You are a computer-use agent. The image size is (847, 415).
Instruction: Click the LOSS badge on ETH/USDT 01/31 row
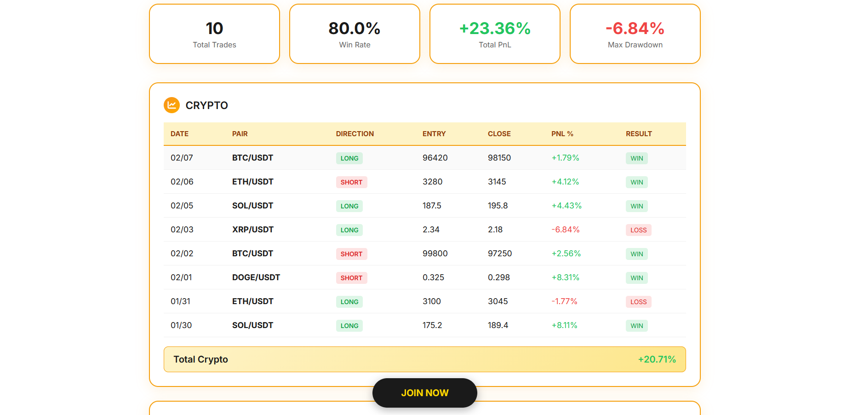(638, 301)
